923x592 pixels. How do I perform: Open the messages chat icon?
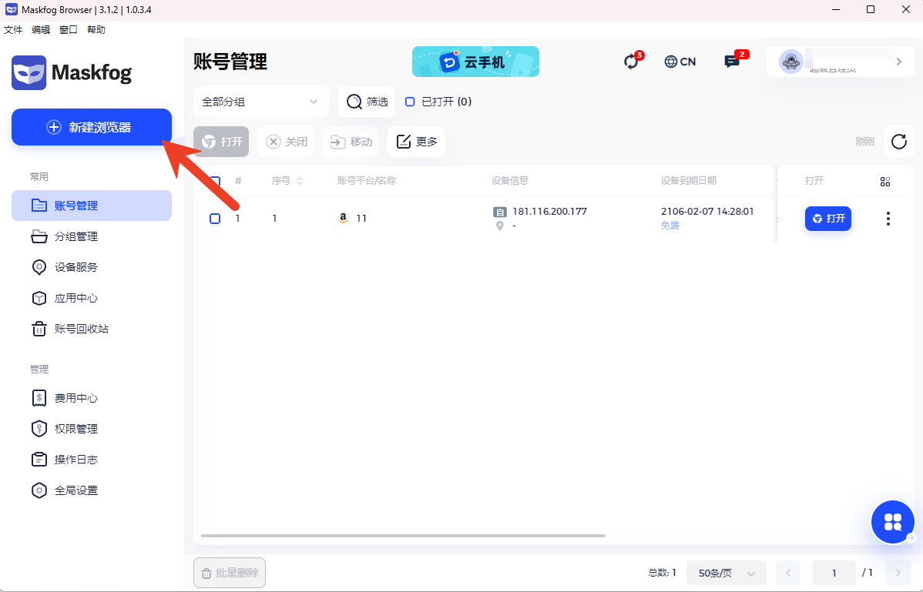pyautogui.click(x=732, y=62)
